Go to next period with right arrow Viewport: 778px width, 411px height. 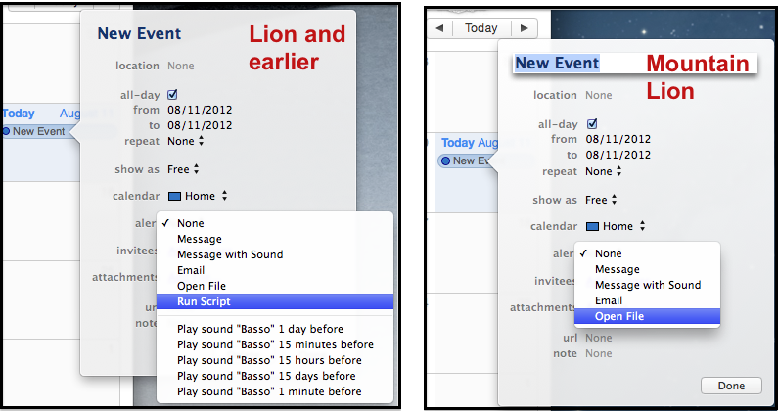click(524, 28)
